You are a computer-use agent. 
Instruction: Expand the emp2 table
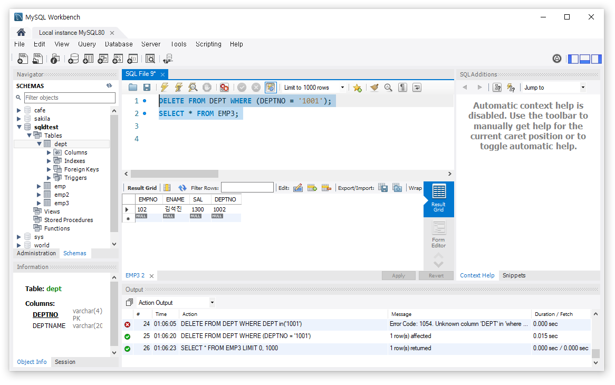click(x=39, y=195)
